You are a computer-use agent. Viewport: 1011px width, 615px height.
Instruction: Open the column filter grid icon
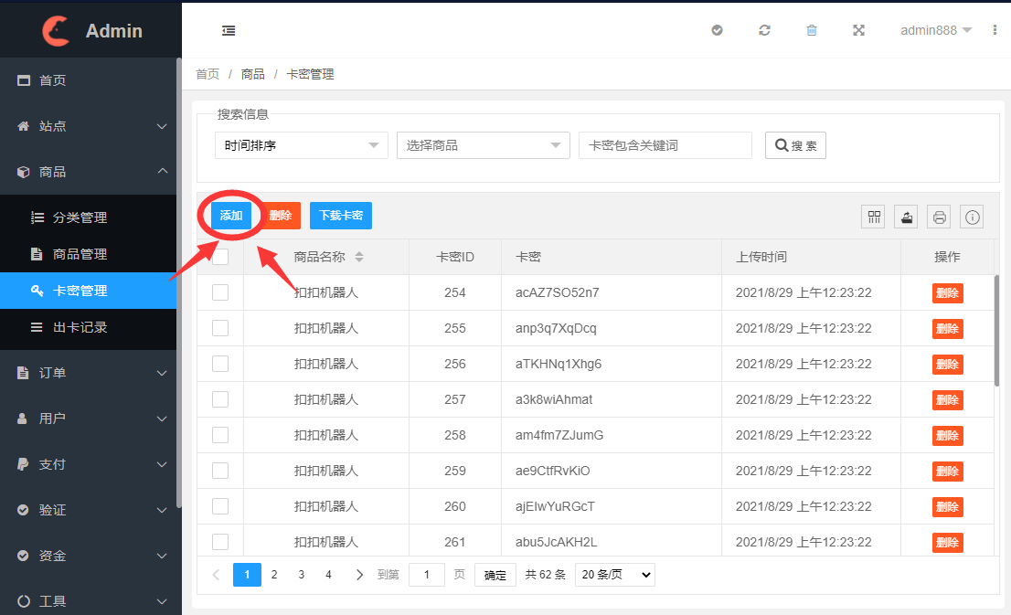point(874,217)
